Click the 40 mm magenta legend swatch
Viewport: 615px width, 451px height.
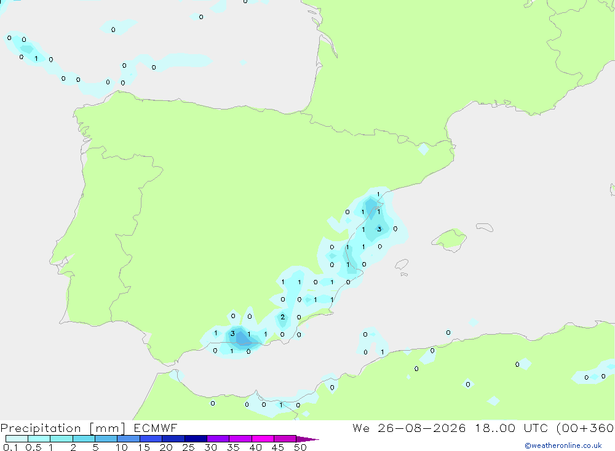coord(263,439)
